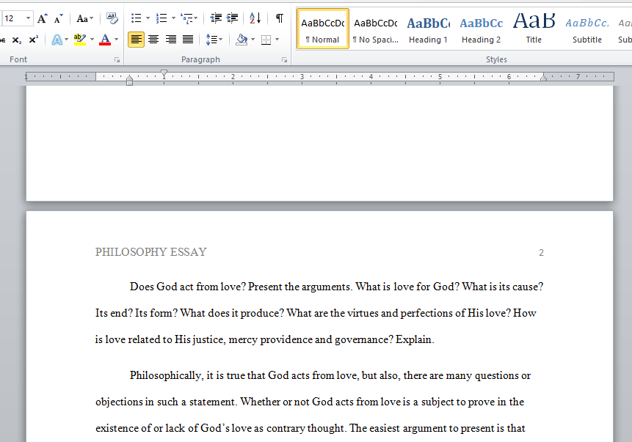Align text left

pos(137,40)
